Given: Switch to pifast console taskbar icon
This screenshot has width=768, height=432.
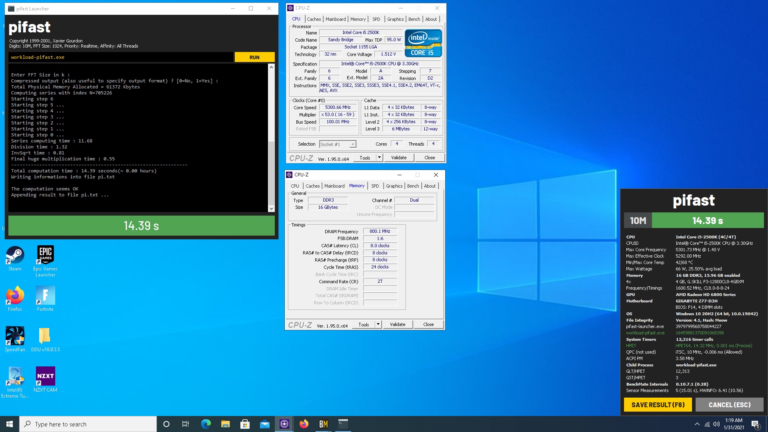Looking at the screenshot, I should [343, 424].
